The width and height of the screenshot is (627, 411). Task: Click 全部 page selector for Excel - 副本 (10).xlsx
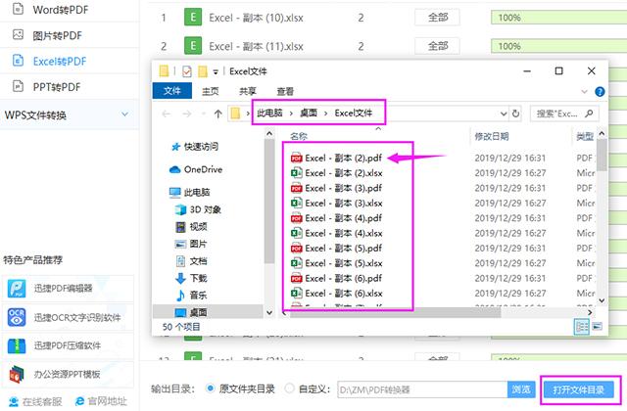click(x=438, y=18)
